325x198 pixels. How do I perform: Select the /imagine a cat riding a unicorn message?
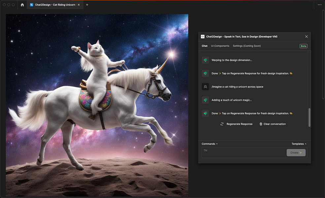click(x=237, y=87)
